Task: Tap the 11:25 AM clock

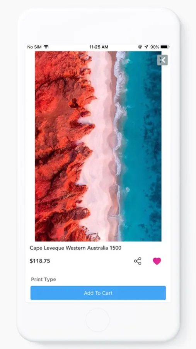Action: 99,47
